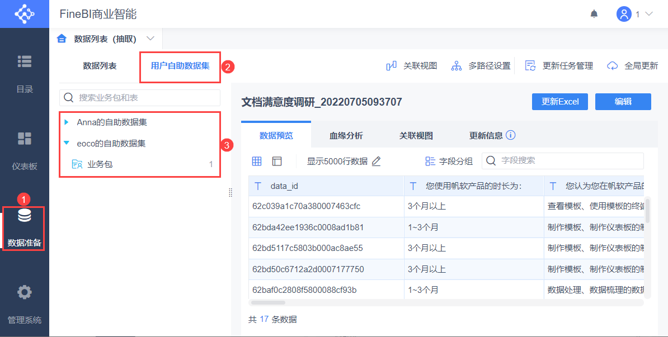Click the notification bell icon
668x337 pixels.
(x=594, y=14)
